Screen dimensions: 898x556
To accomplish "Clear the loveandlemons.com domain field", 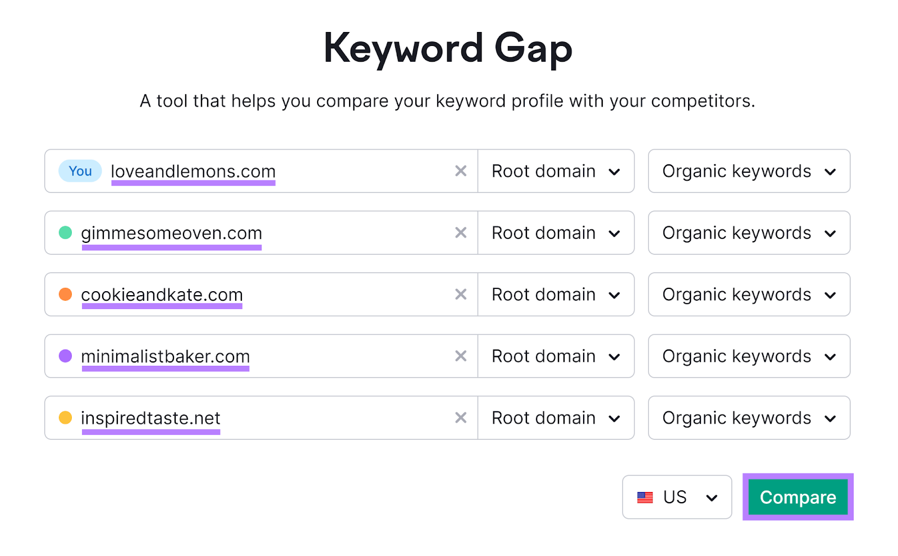I will click(x=461, y=171).
